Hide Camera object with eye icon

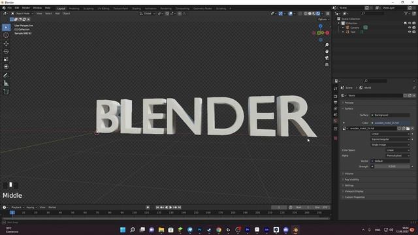click(410, 27)
